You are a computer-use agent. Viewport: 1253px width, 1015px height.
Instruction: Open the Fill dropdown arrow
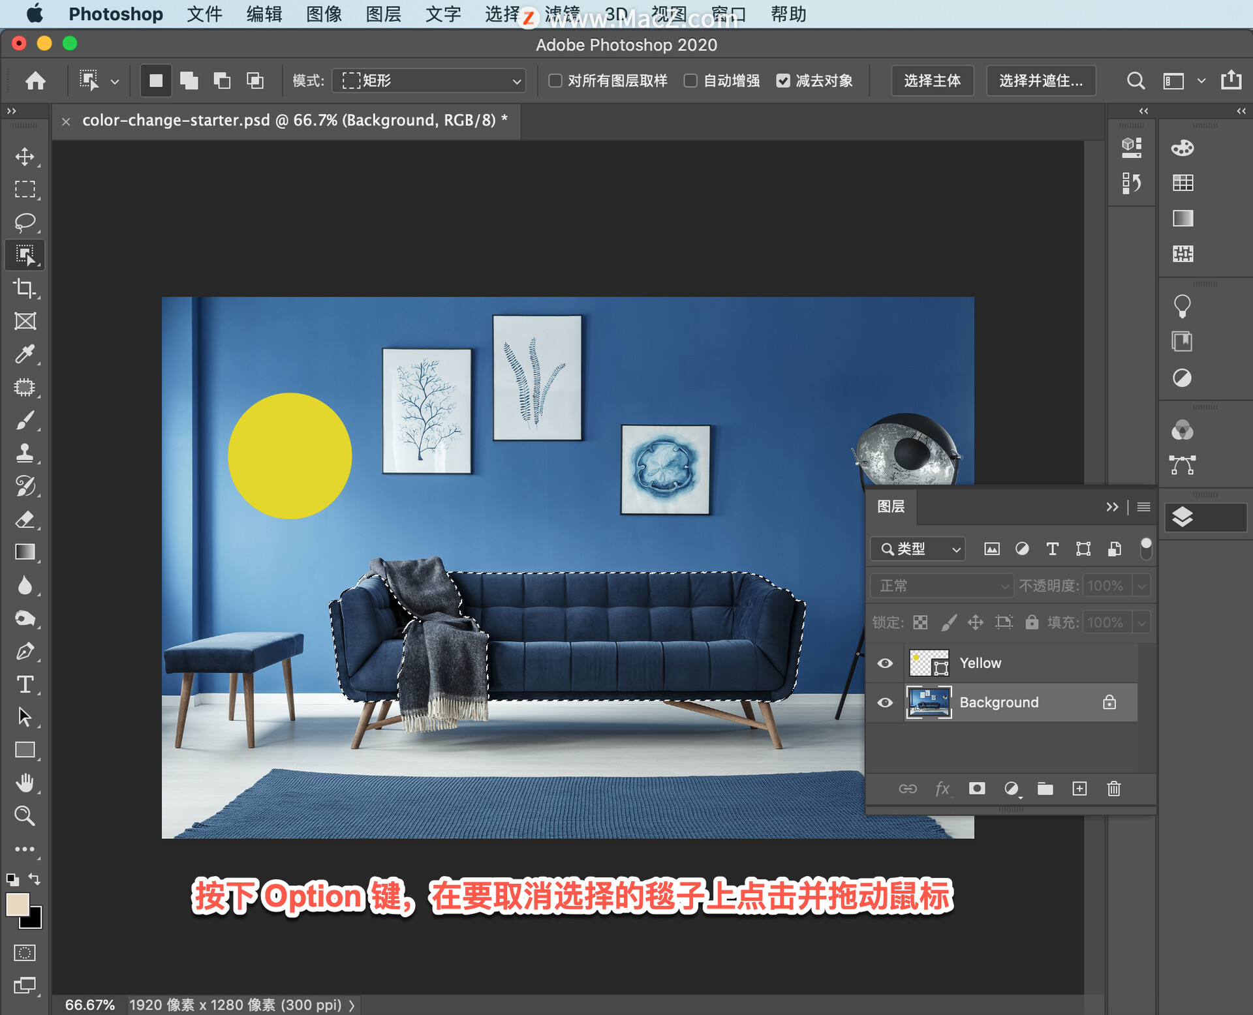coord(1141,622)
